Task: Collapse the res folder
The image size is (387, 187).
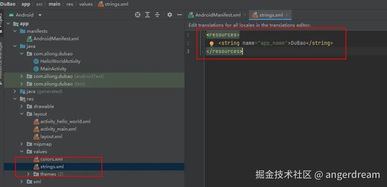Action: (15, 99)
